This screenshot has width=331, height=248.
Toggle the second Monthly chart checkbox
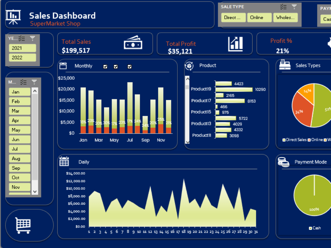point(116,67)
